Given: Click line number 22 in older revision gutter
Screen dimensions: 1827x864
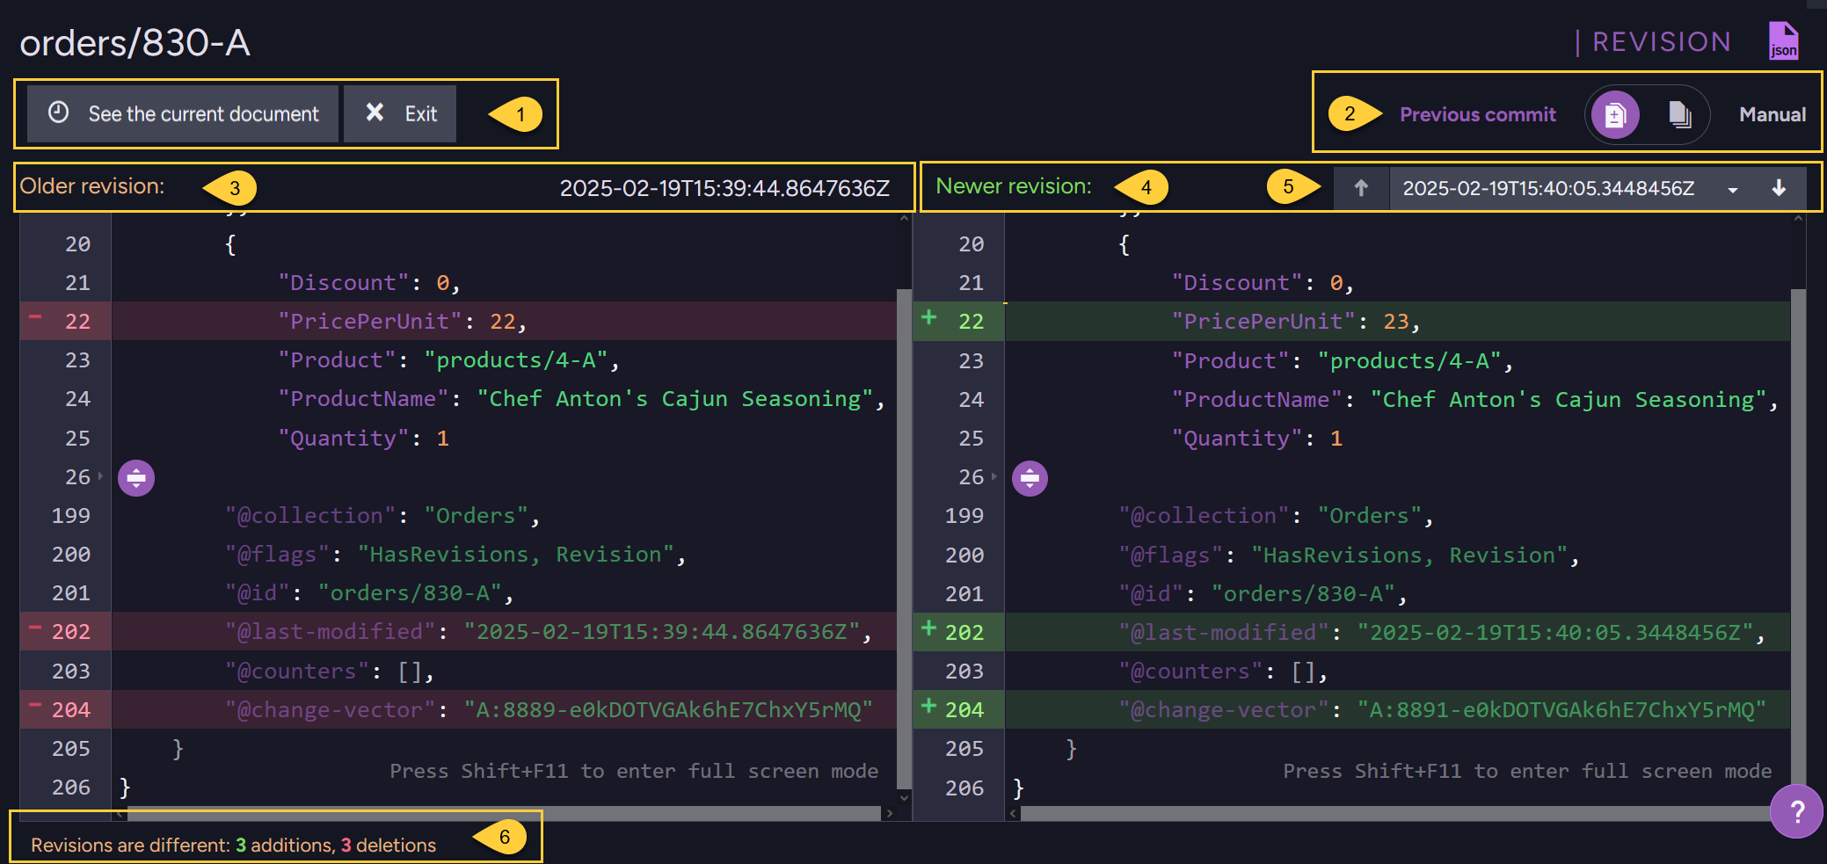Looking at the screenshot, I should (x=77, y=322).
